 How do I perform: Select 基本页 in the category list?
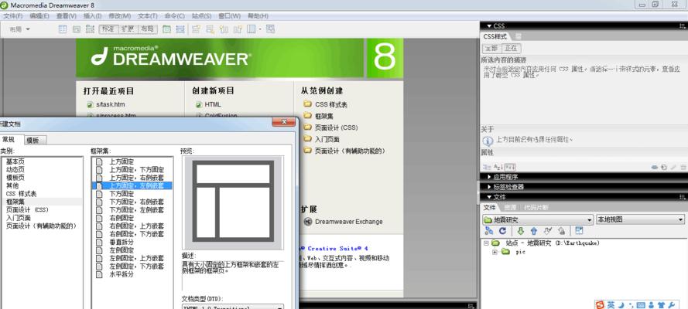pos(15,161)
